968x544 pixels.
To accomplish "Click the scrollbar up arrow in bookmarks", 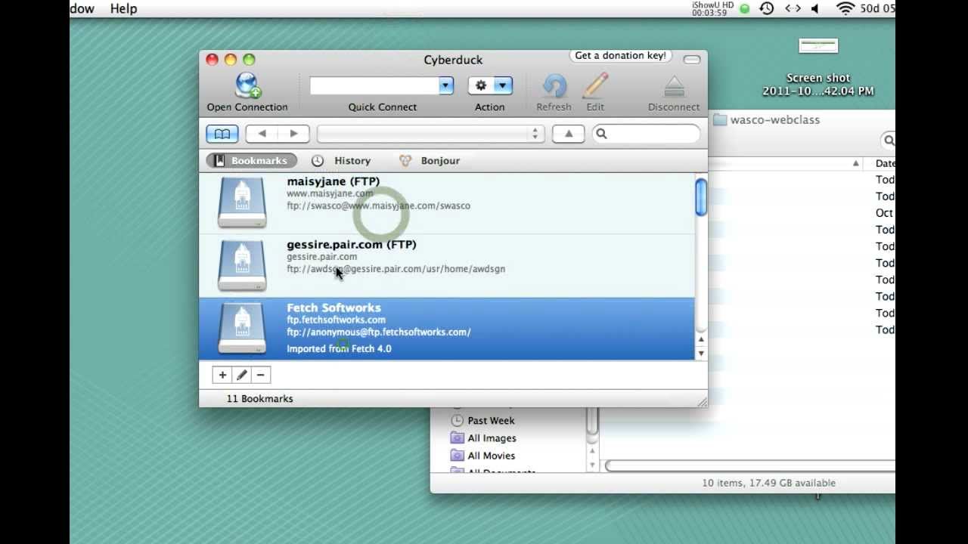I will [701, 340].
